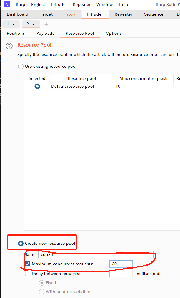The height and width of the screenshot is (298, 180).
Task: Switch to the Proxy tab
Action: [x=70, y=14]
